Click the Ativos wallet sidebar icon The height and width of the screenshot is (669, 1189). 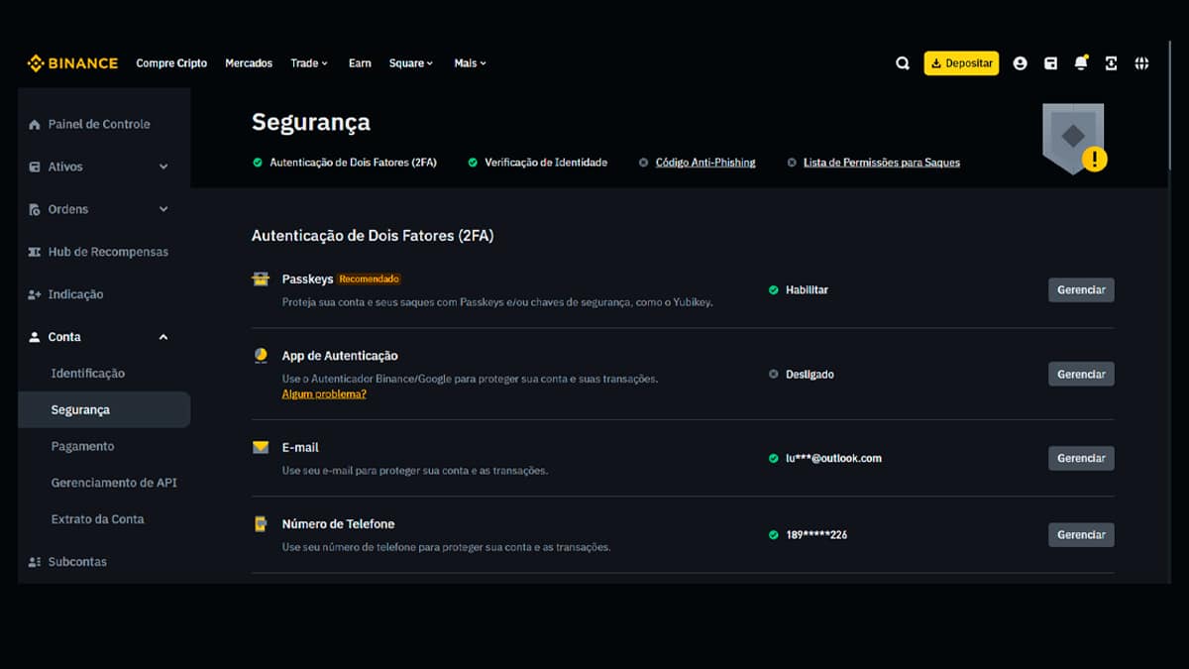(x=35, y=167)
